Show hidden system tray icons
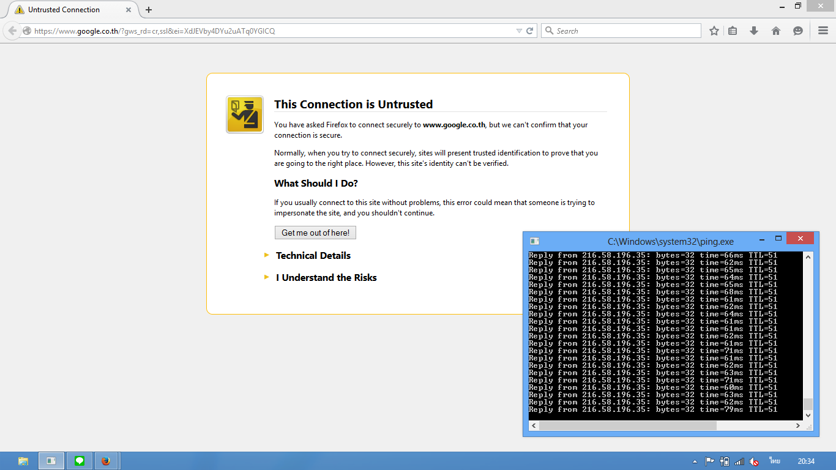 pos(695,461)
